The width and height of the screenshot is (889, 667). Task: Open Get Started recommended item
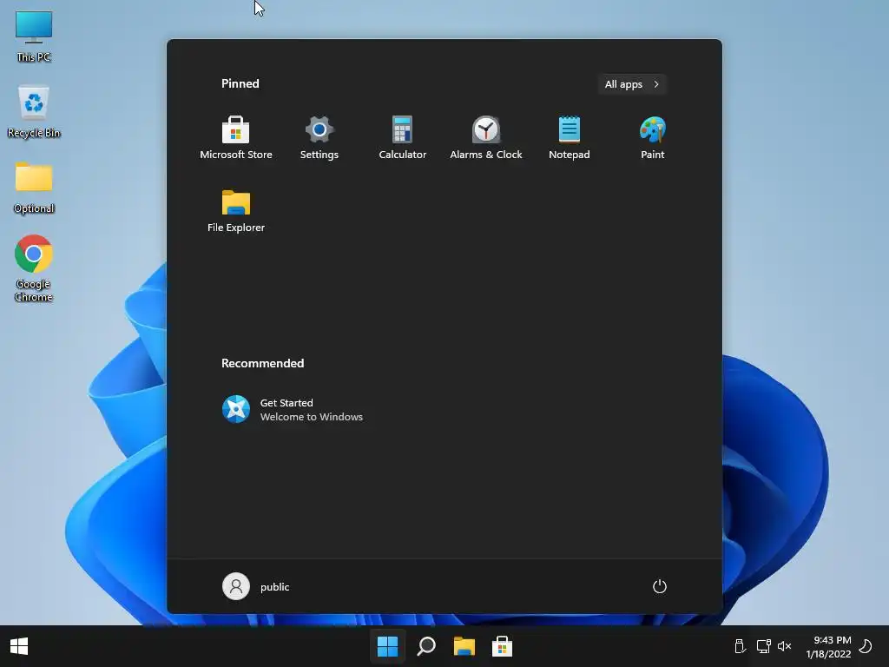[x=293, y=409]
